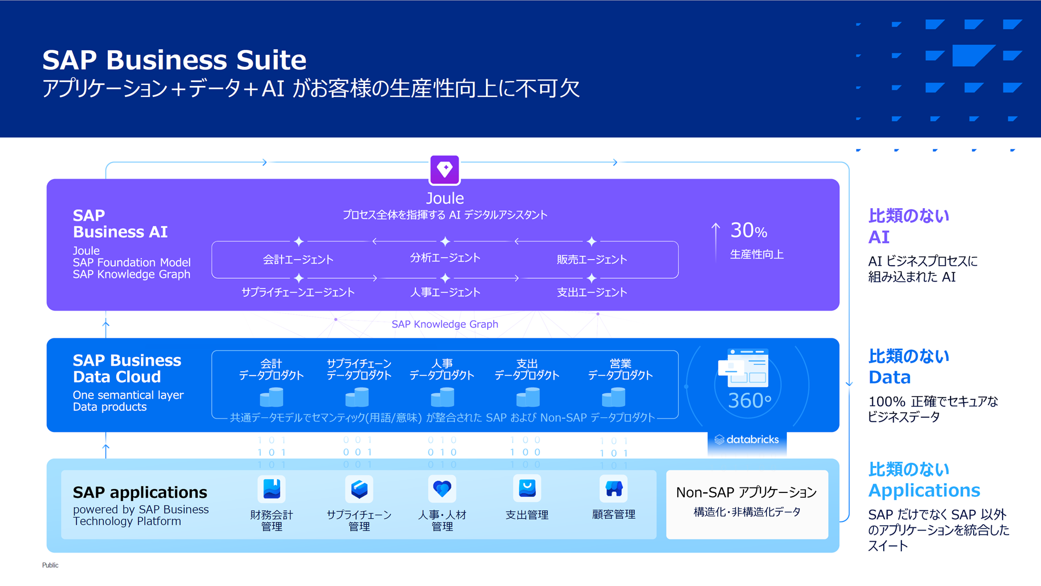This screenshot has width=1041, height=586.
Task: Click the sparkle above 販売エージェント
Action: click(x=592, y=242)
